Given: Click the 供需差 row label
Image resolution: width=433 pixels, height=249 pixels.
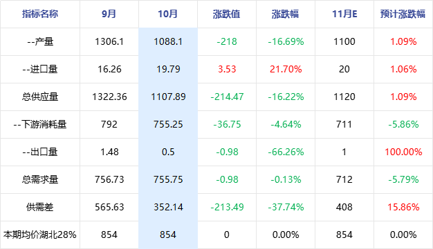Looking at the screenshot, I should (x=40, y=207).
